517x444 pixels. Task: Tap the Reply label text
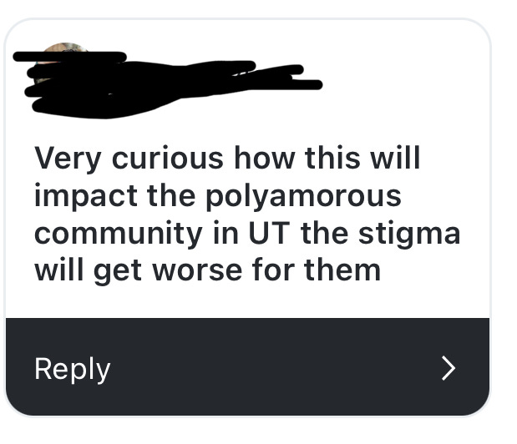(72, 370)
